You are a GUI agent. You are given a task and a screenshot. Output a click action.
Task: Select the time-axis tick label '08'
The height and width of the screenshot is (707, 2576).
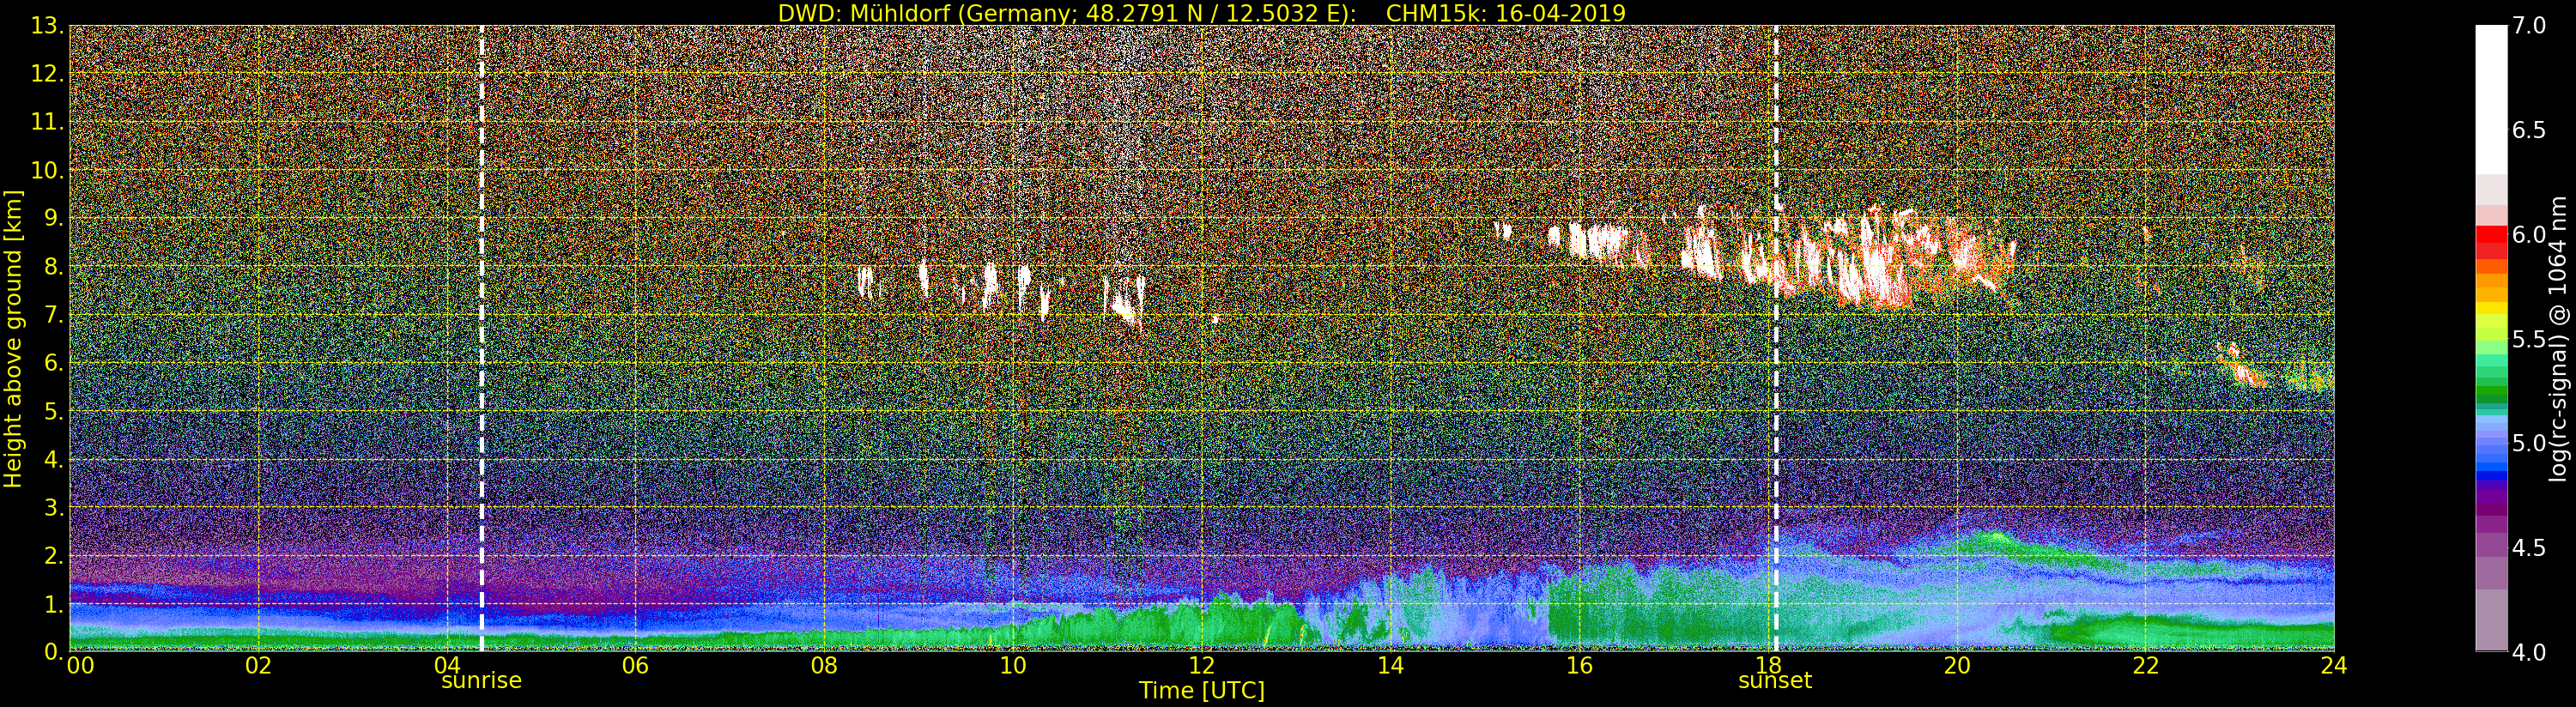pos(824,666)
